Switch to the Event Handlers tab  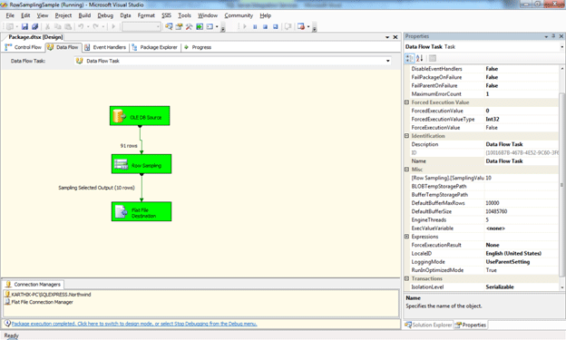click(x=106, y=47)
